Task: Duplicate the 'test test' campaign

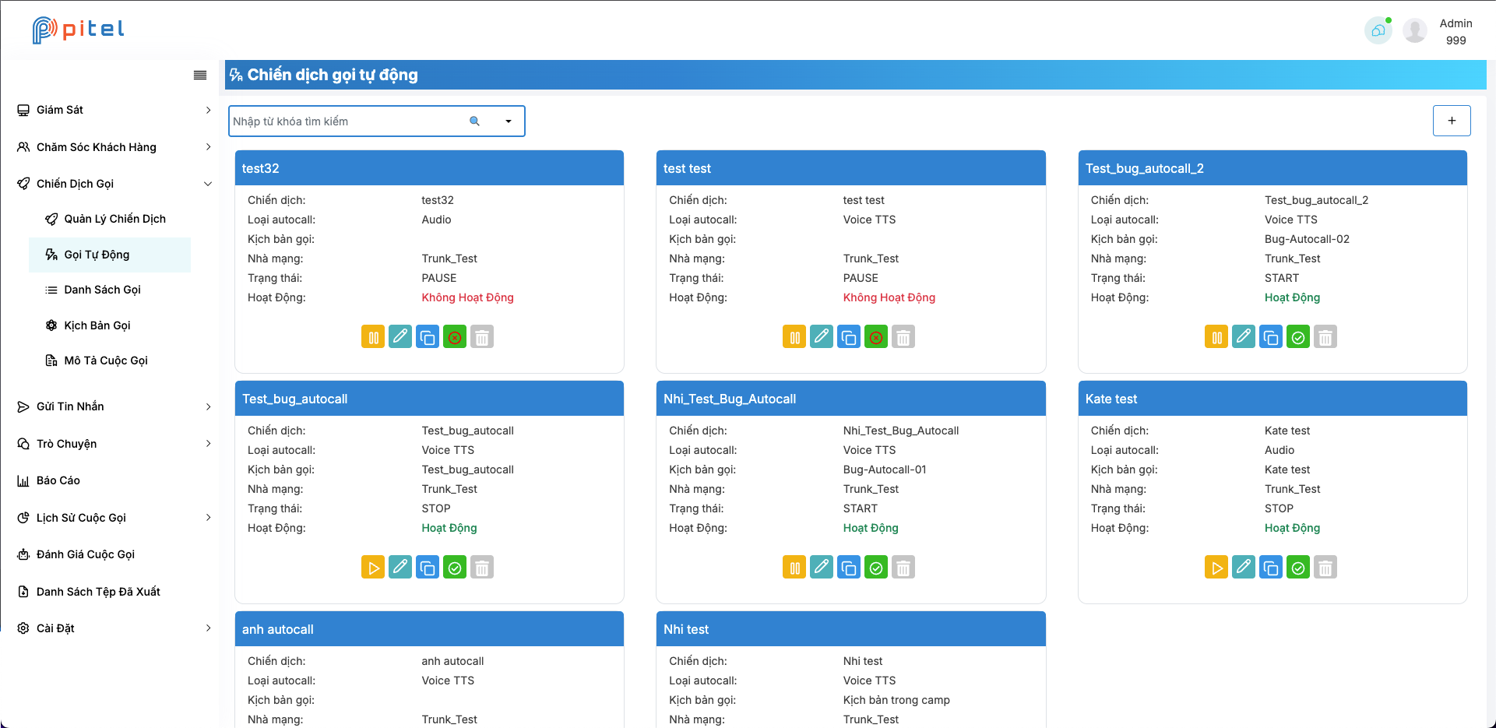Action: coord(849,337)
